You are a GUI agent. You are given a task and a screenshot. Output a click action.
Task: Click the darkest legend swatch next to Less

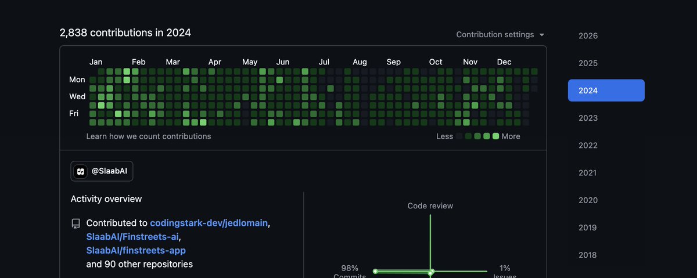click(x=459, y=136)
